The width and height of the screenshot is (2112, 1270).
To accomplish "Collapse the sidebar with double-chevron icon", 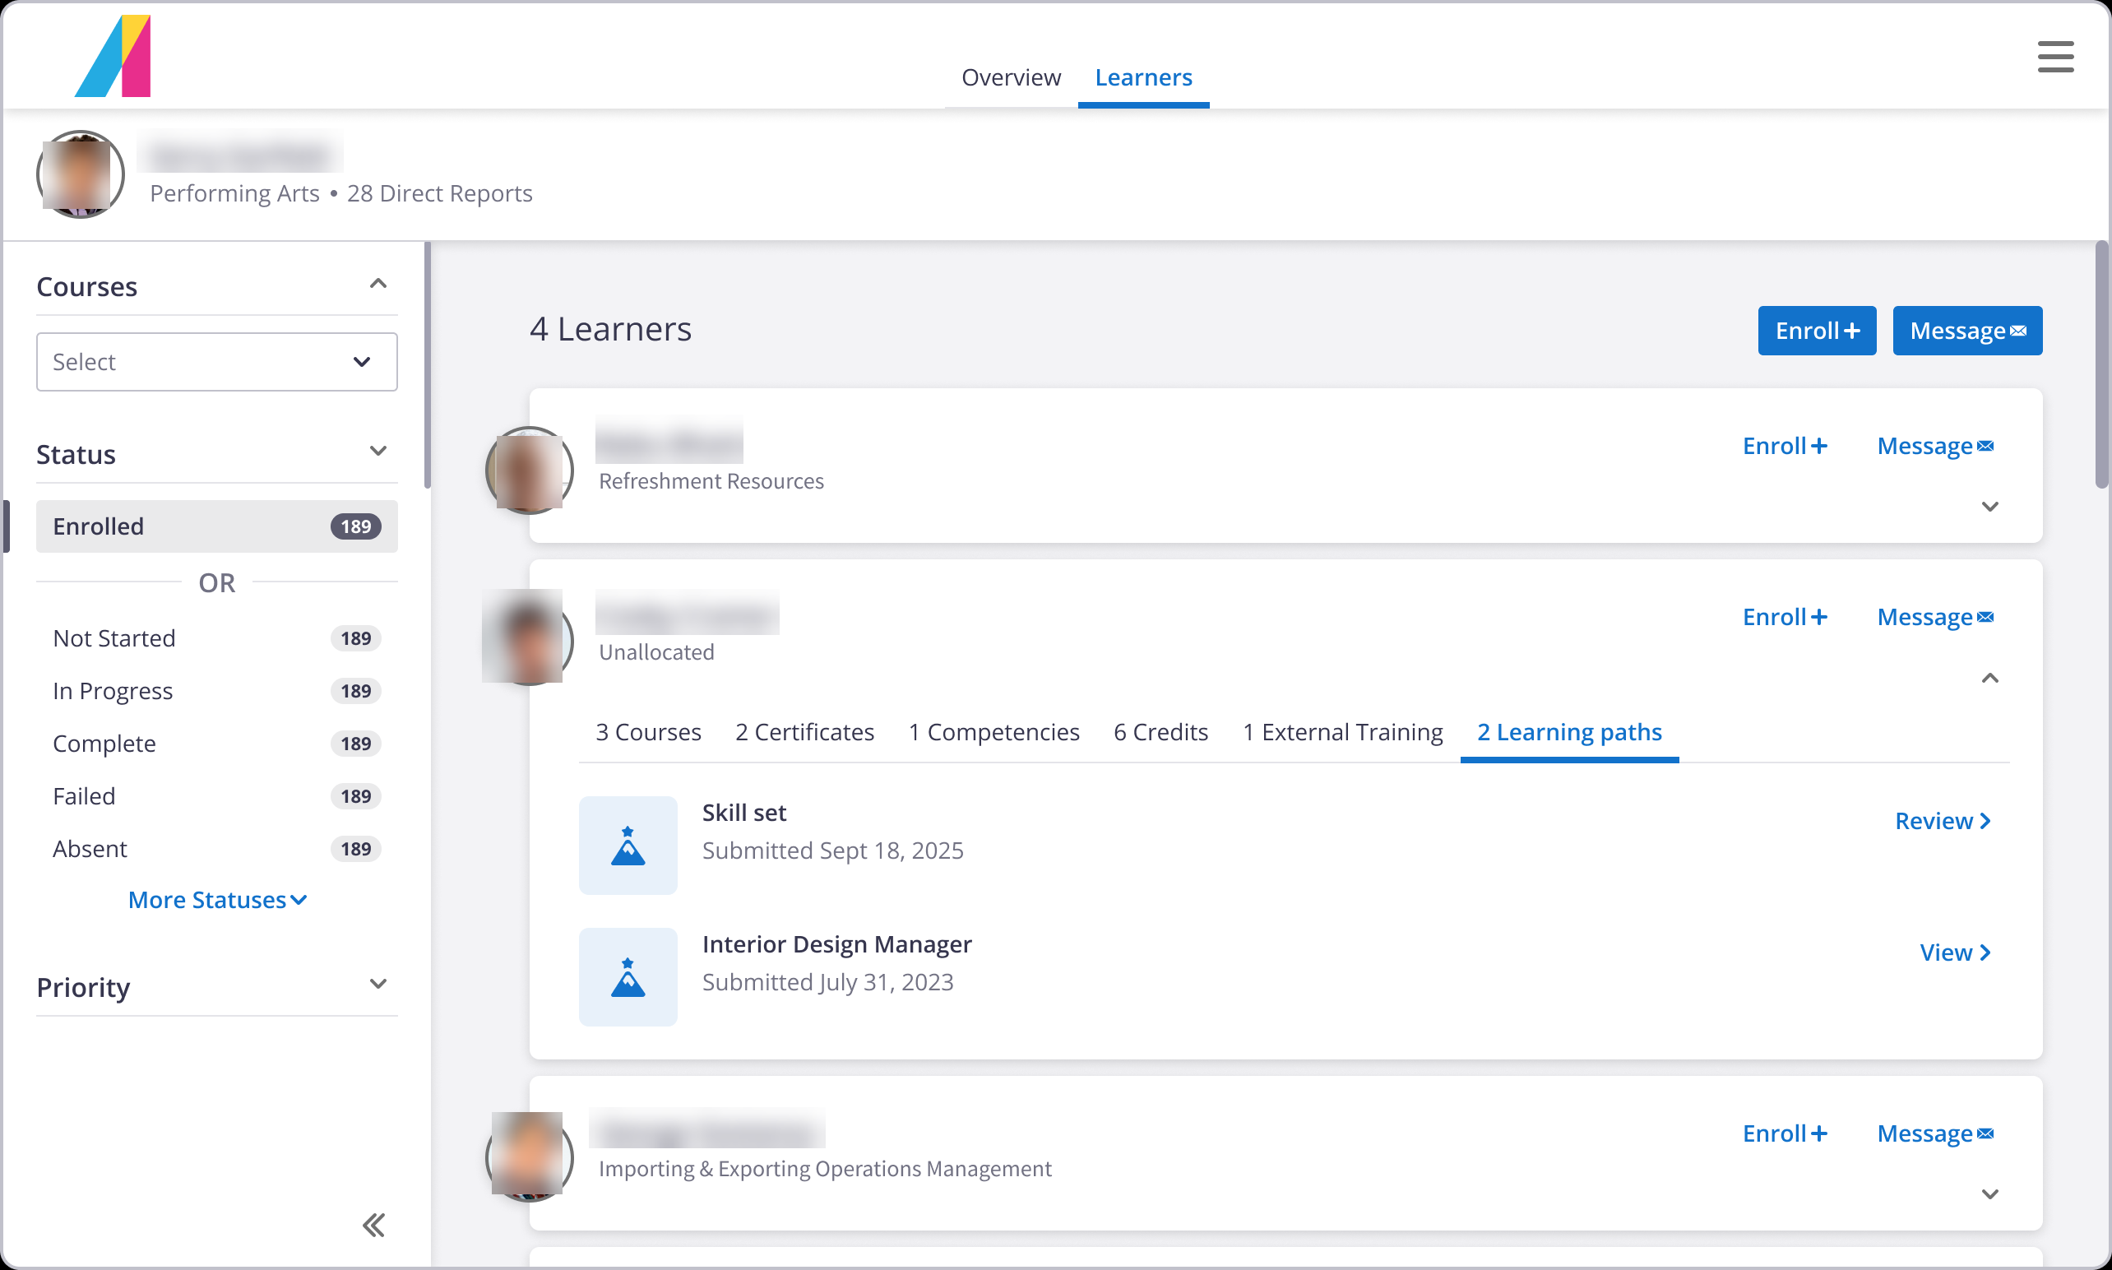I will pos(374,1225).
